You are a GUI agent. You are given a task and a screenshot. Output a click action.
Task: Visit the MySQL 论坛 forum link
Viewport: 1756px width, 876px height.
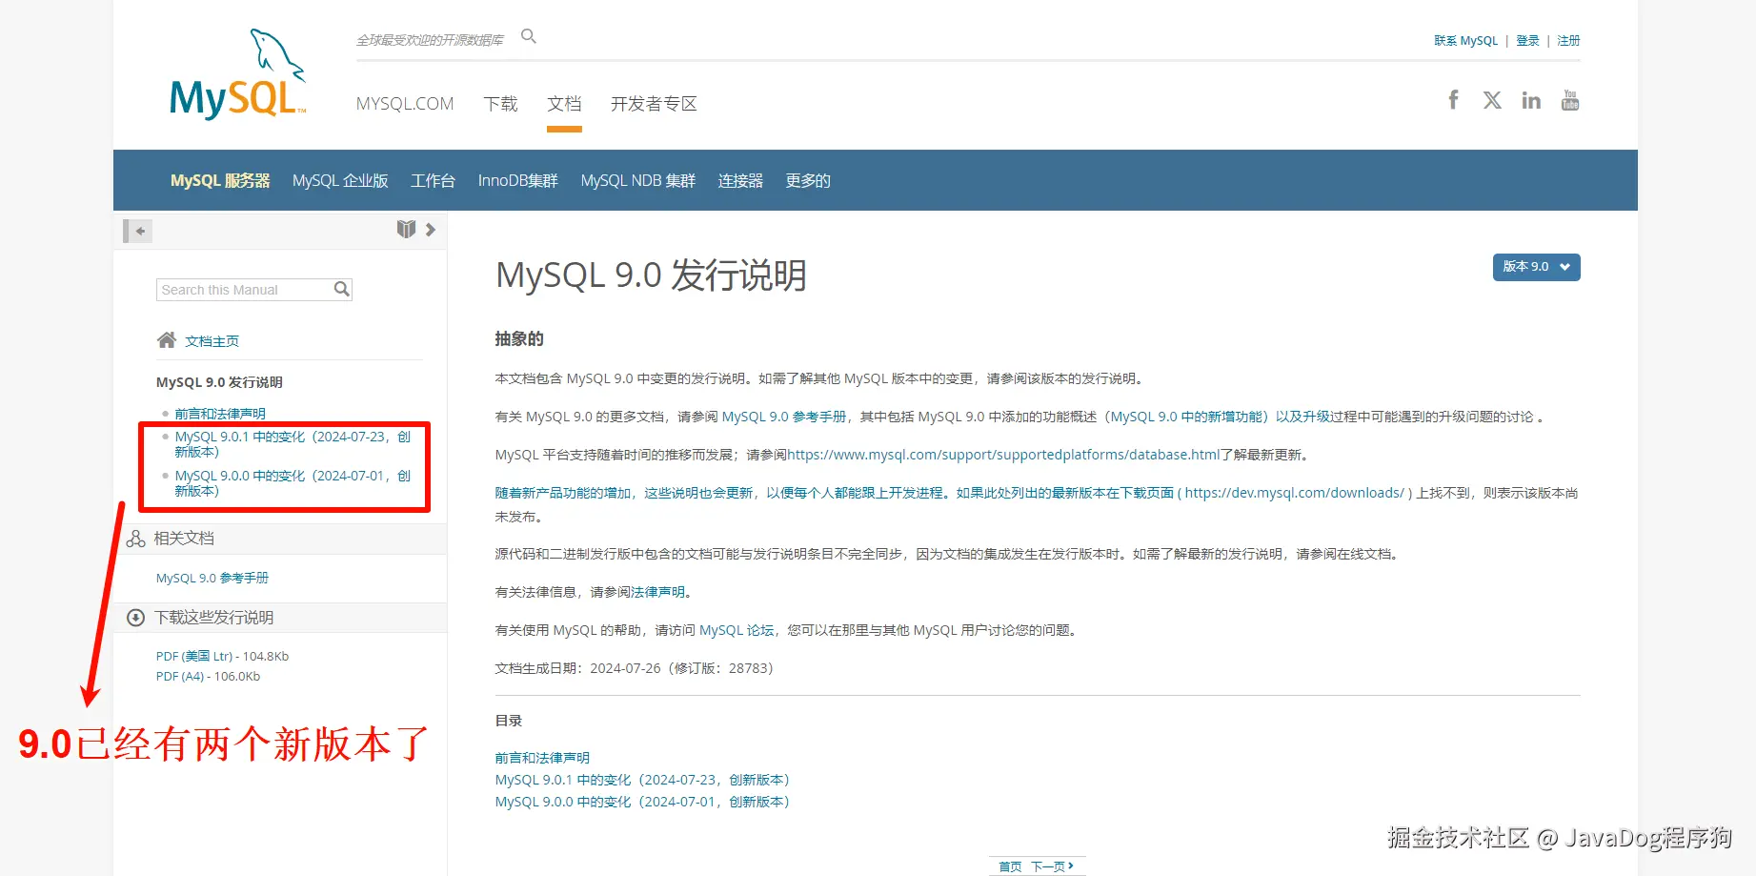(x=737, y=630)
